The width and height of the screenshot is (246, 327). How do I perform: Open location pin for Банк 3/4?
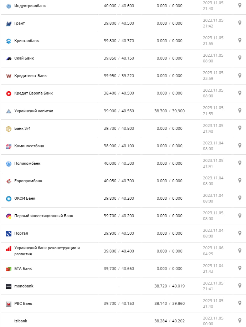point(240,128)
